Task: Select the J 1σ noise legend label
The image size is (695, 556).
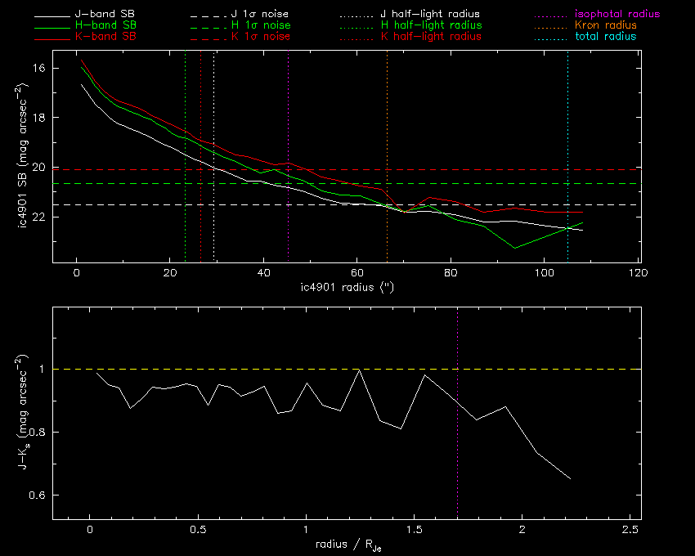Action: tap(261, 15)
